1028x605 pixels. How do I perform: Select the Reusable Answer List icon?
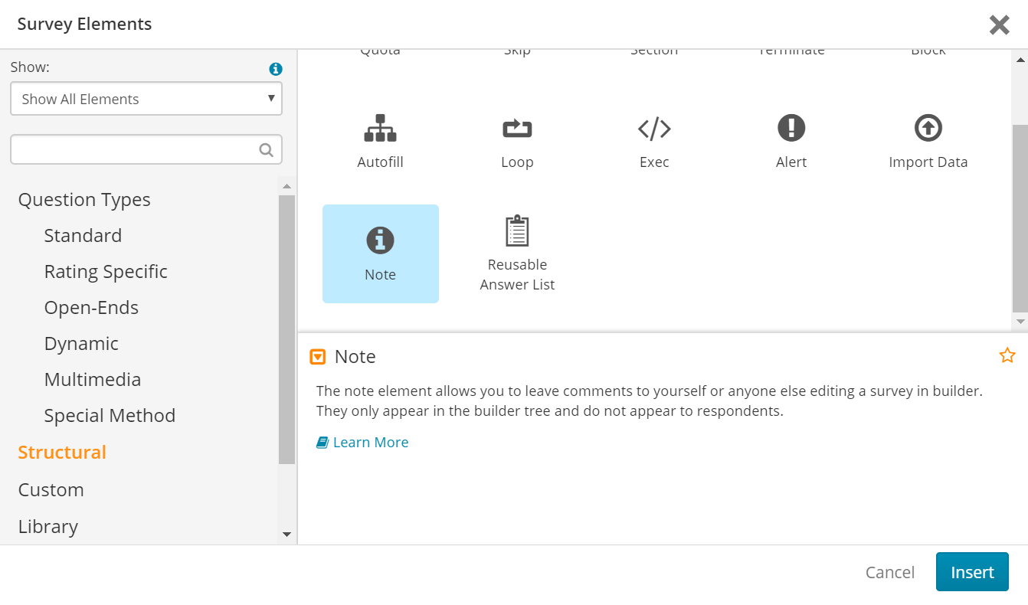(517, 231)
